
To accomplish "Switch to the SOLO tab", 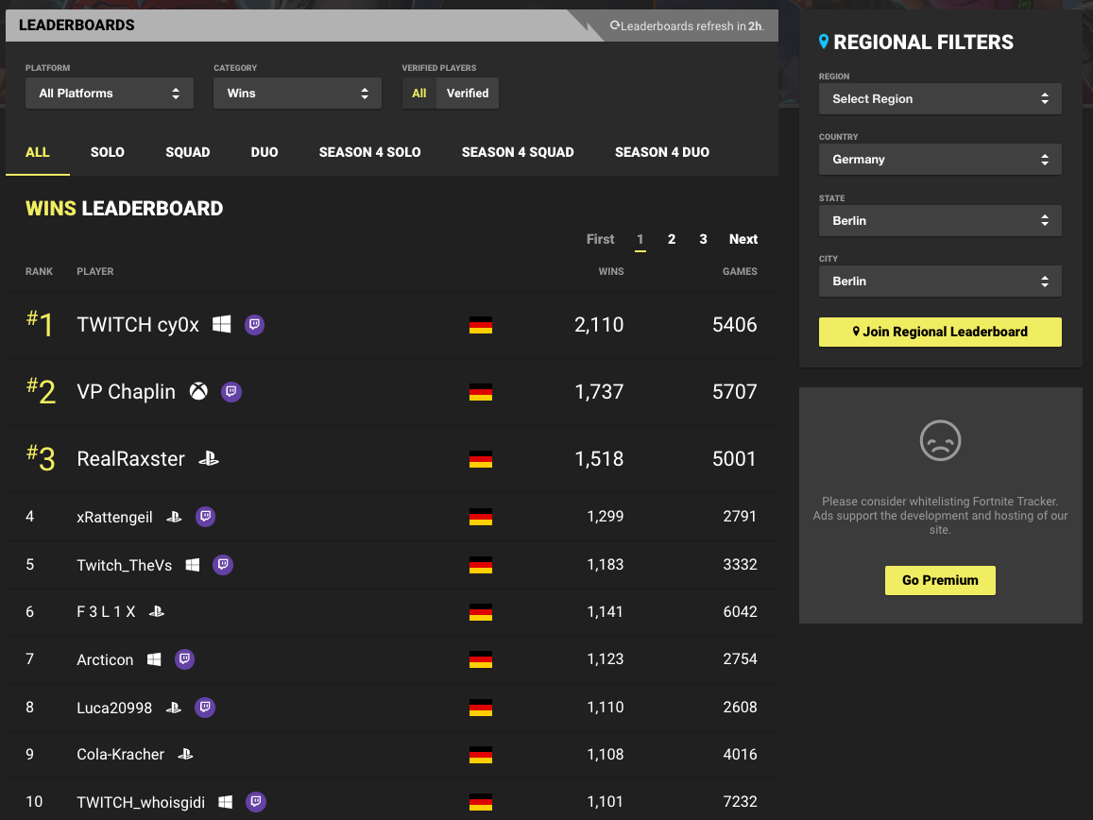I will (108, 152).
